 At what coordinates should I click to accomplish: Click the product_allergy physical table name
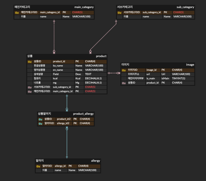[x=83, y=114]
